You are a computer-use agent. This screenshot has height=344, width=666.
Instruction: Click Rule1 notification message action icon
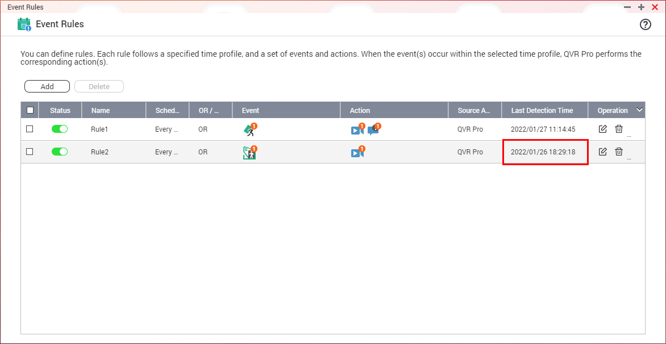[373, 130]
